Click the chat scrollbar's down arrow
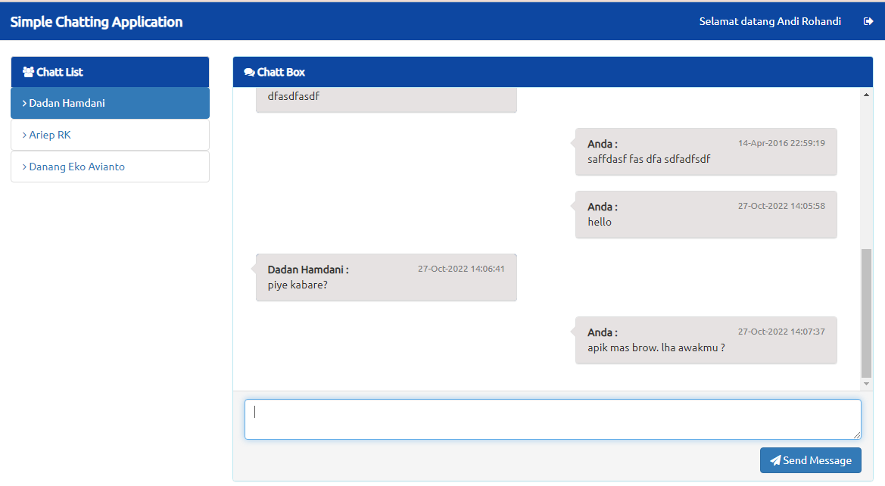This screenshot has height=486, width=885. [x=867, y=384]
